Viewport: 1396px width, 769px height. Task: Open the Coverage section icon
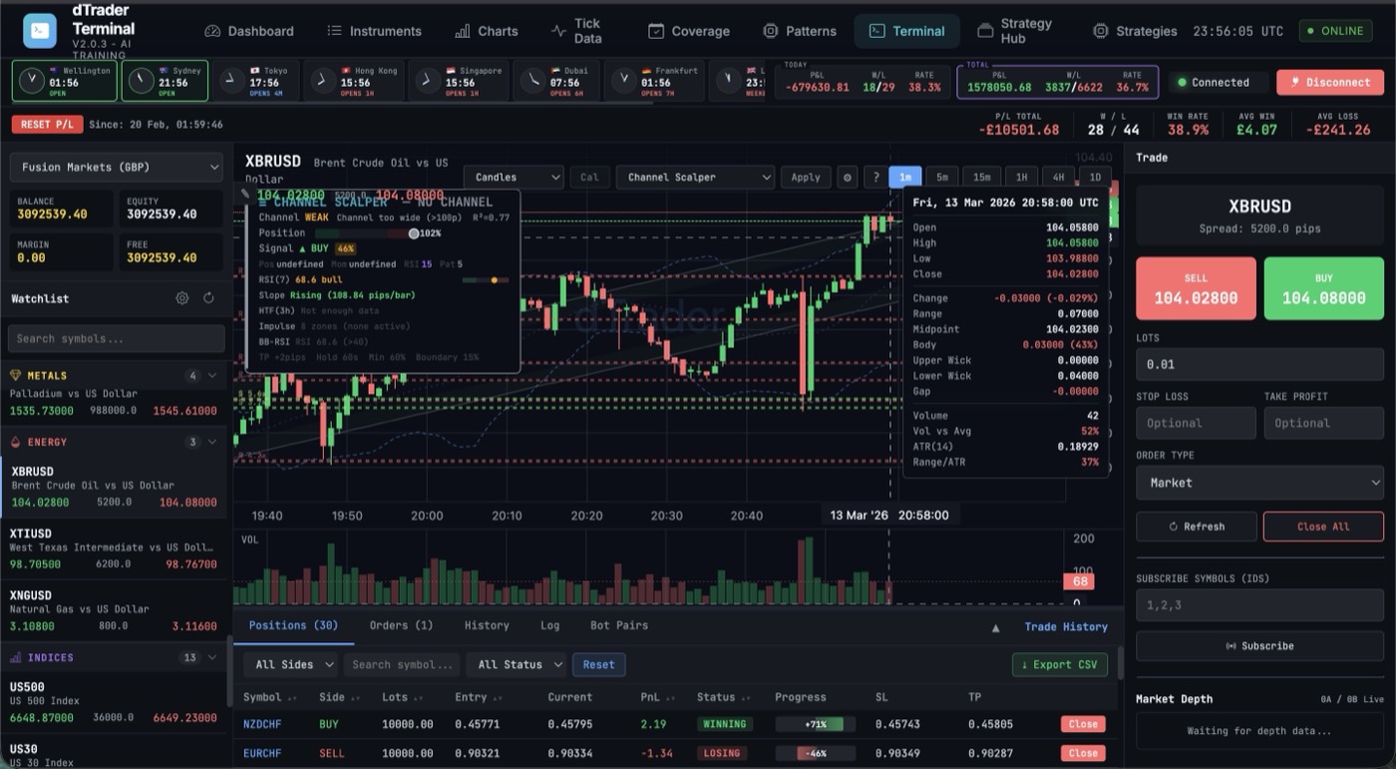655,31
